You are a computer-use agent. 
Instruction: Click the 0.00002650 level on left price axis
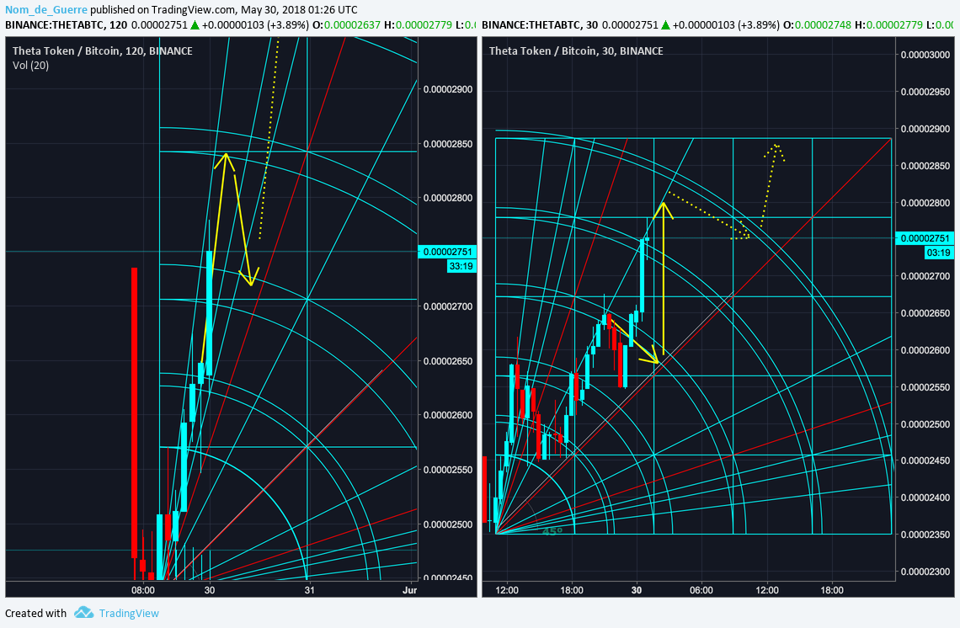[448, 361]
